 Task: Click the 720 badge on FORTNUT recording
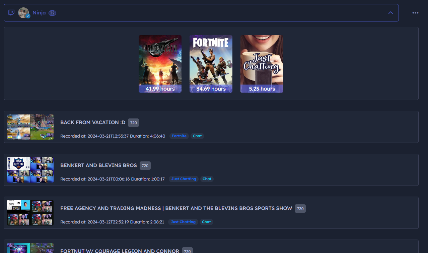tap(187, 251)
